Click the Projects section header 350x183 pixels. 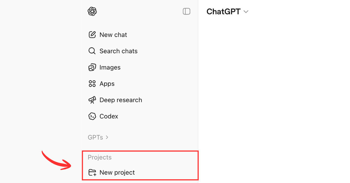[99, 157]
